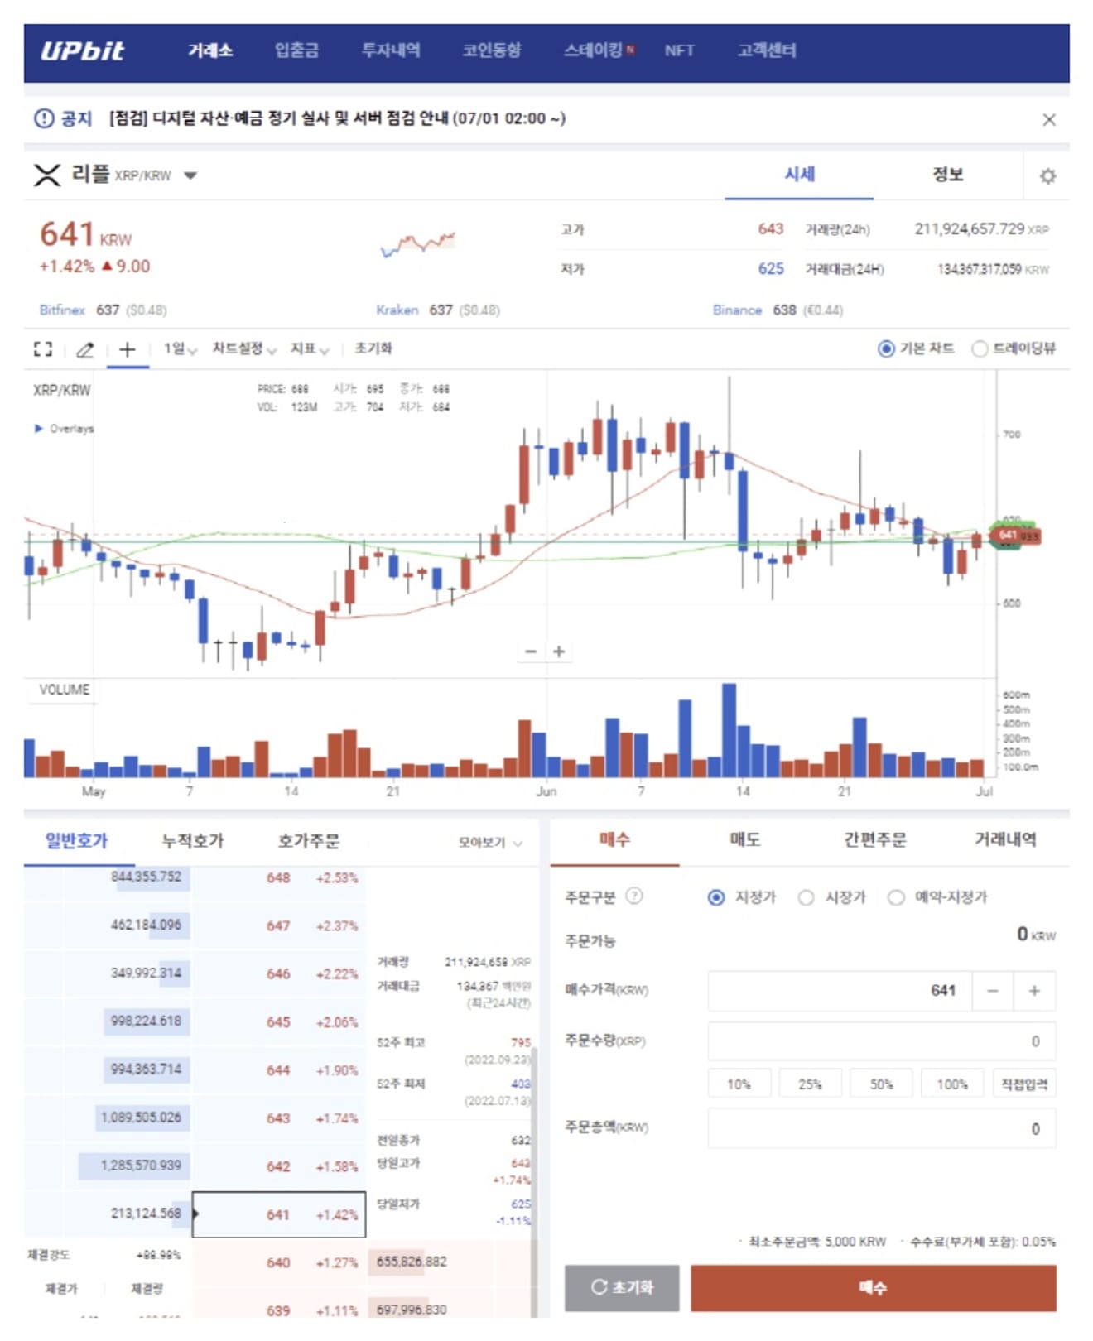Switch to the 매수 buy tab

[614, 839]
